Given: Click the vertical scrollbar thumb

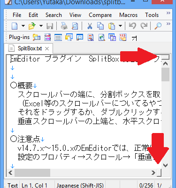Looking at the screenshot, I should (166, 75).
